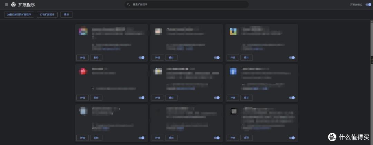
Task: Open 详情 for the dark-grey-icon extension
Action: [233, 138]
